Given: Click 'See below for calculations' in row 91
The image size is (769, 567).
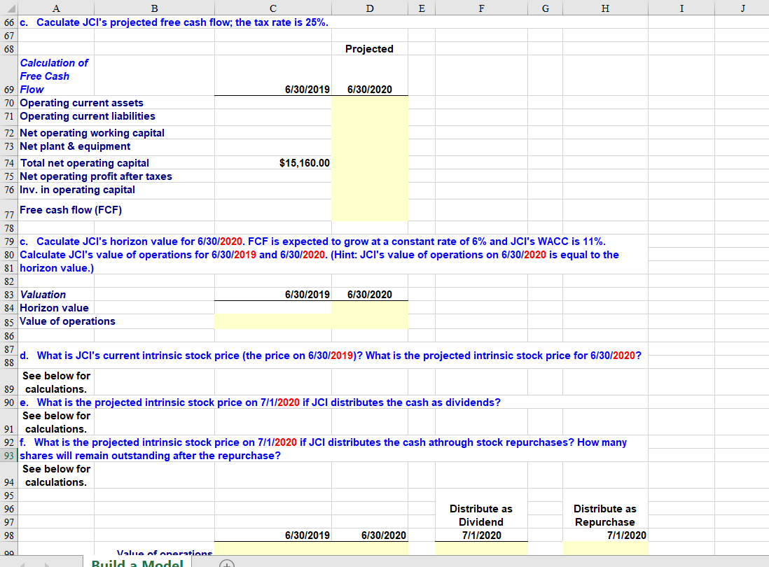Looking at the screenshot, I should 56,422.
